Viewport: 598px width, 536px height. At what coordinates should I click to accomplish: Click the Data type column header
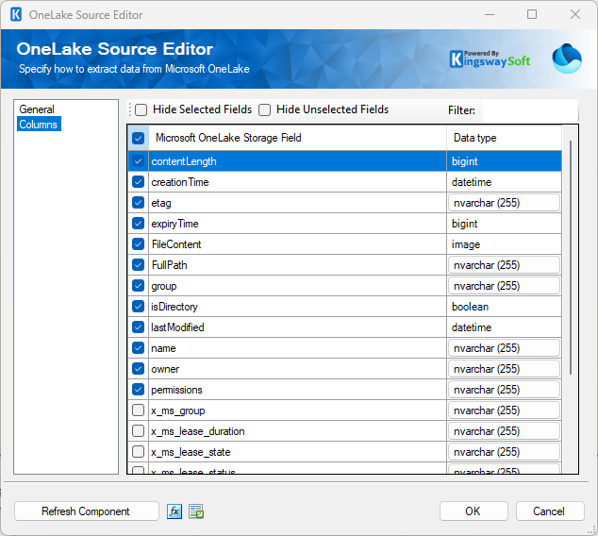505,138
